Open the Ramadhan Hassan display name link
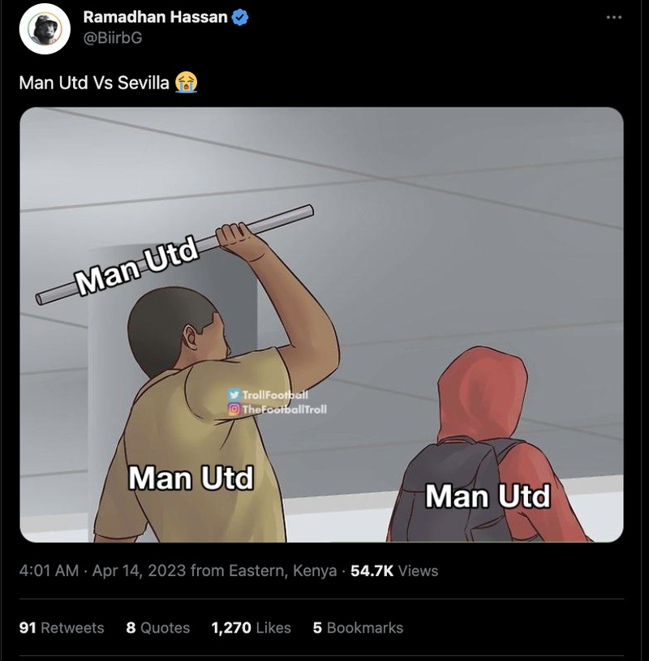The image size is (649, 661). 156,17
